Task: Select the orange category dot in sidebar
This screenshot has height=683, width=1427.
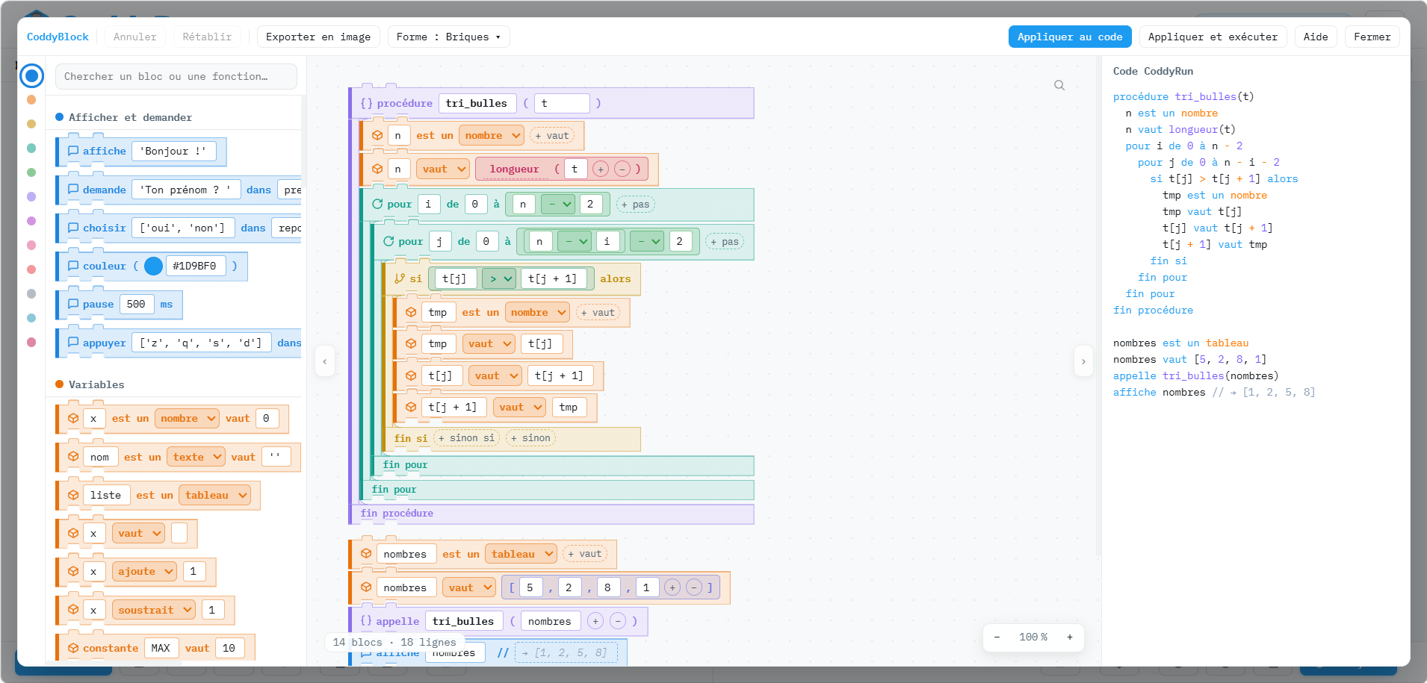Action: click(31, 99)
